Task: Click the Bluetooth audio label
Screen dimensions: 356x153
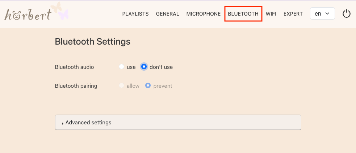Action: click(x=74, y=67)
